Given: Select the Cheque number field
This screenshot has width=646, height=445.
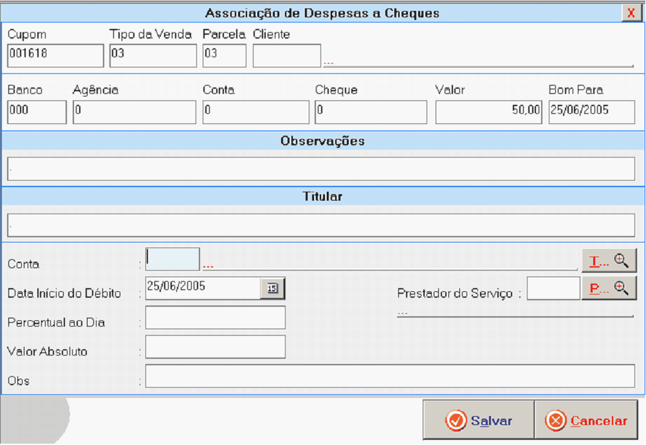Looking at the screenshot, I should [371, 112].
